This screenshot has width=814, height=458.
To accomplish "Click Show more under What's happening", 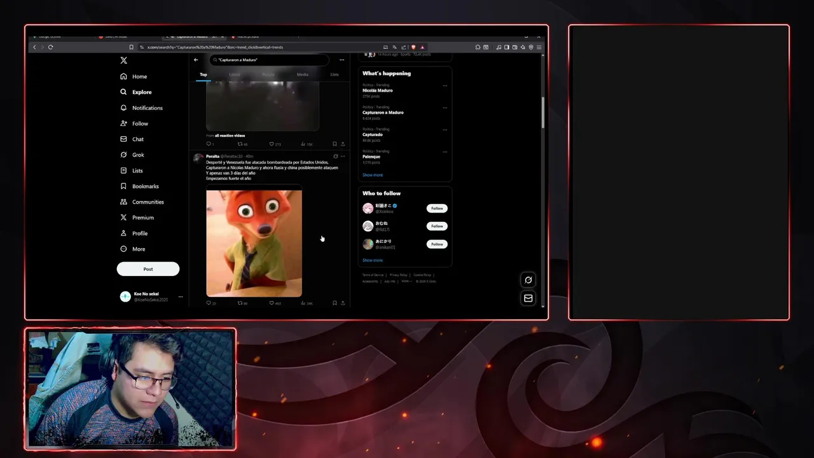I will tap(373, 175).
